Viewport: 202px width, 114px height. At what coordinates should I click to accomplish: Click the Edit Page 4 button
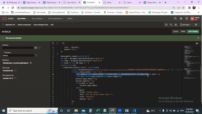click(x=185, y=25)
